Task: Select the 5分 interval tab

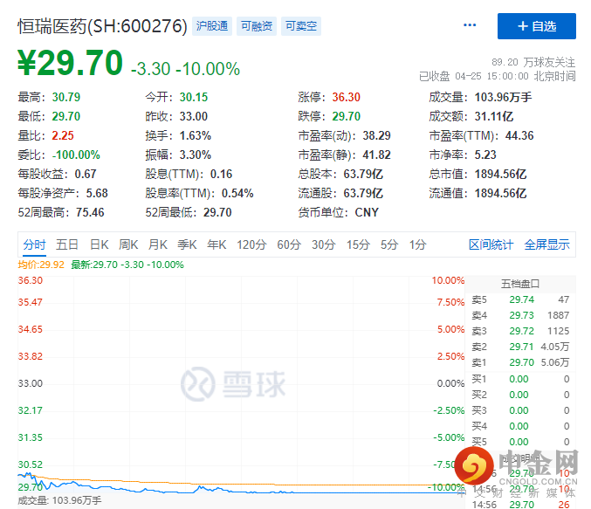Action: (x=389, y=244)
